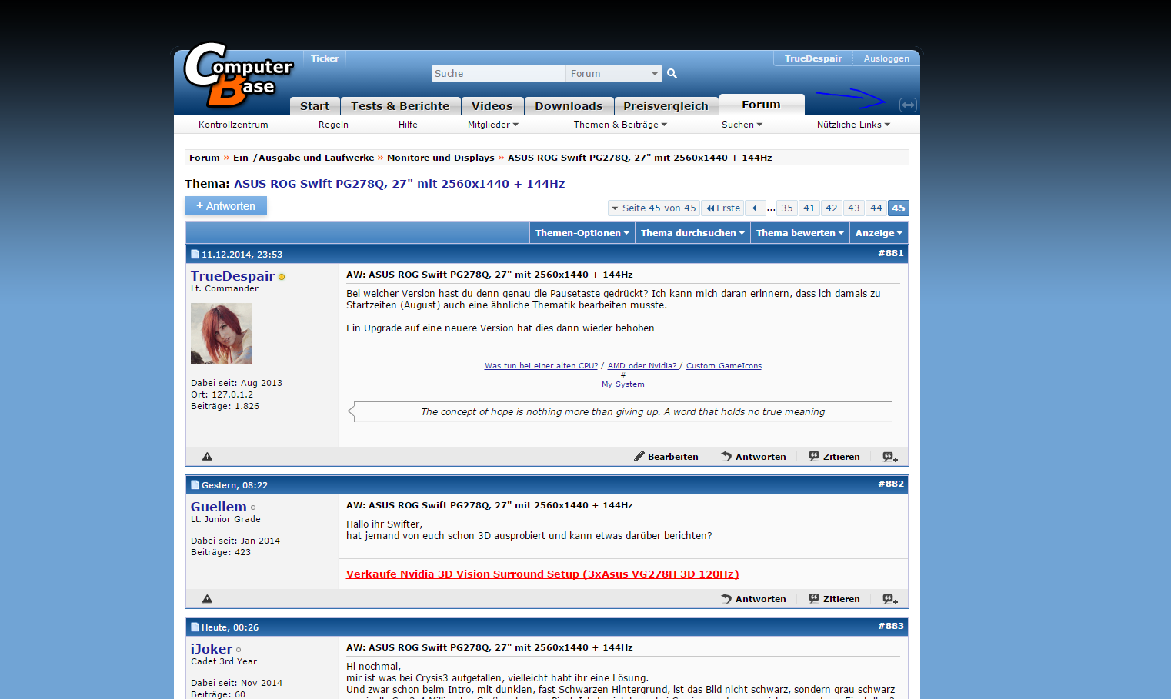Click report warning icon on post #882
This screenshot has height=699, width=1171.
(x=207, y=599)
